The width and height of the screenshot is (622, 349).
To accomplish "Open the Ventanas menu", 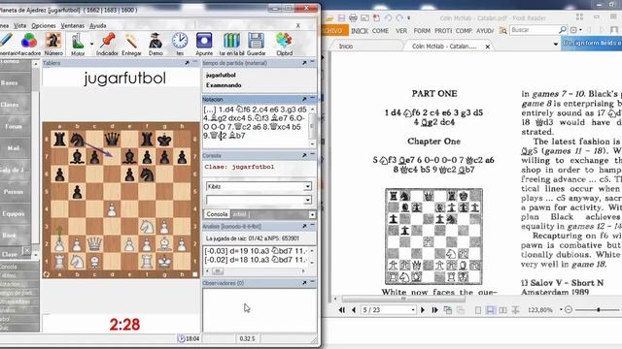I will tap(73, 25).
